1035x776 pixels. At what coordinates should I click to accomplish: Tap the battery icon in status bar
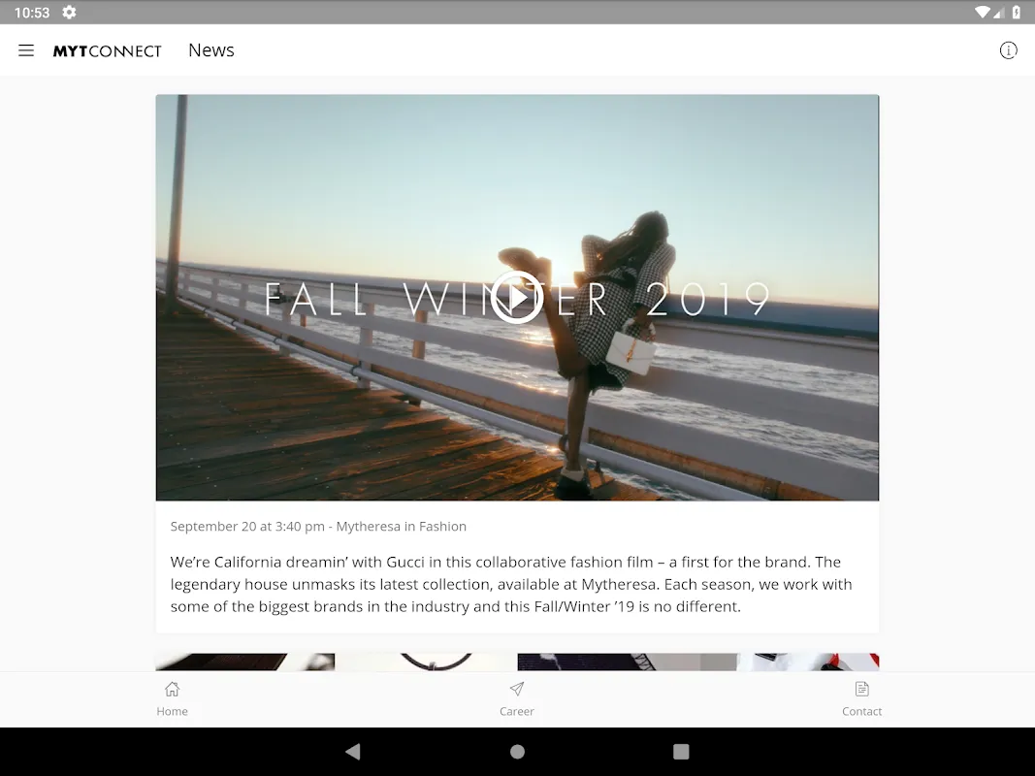1017,13
